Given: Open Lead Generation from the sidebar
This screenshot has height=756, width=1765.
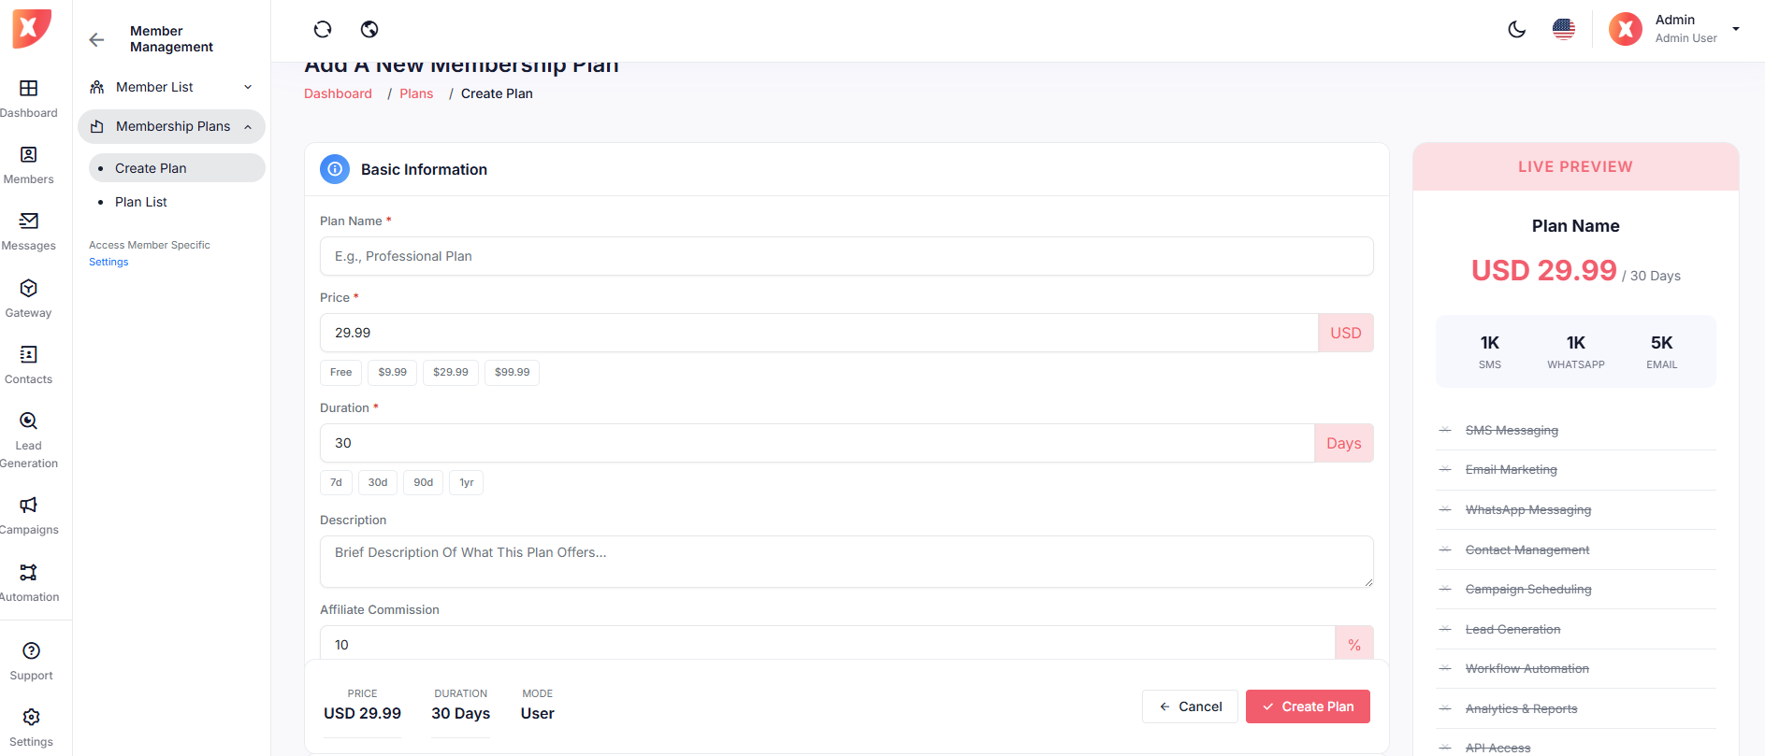Looking at the screenshot, I should [29, 439].
